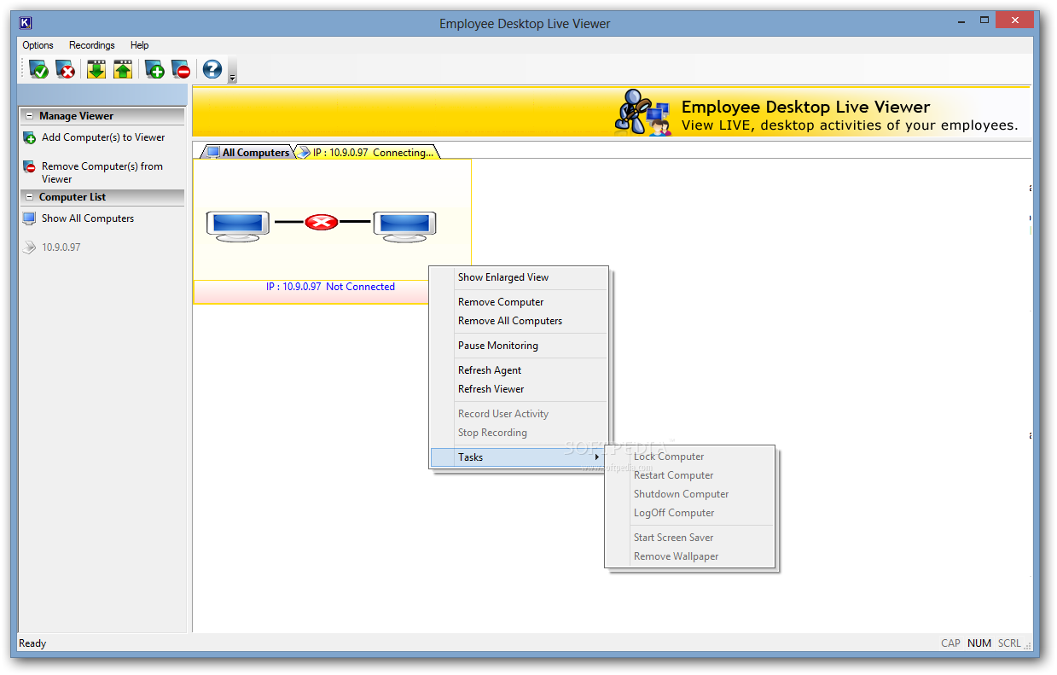Click the remove computer (red minus) toolbar icon
The image size is (1057, 675).
tap(180, 70)
